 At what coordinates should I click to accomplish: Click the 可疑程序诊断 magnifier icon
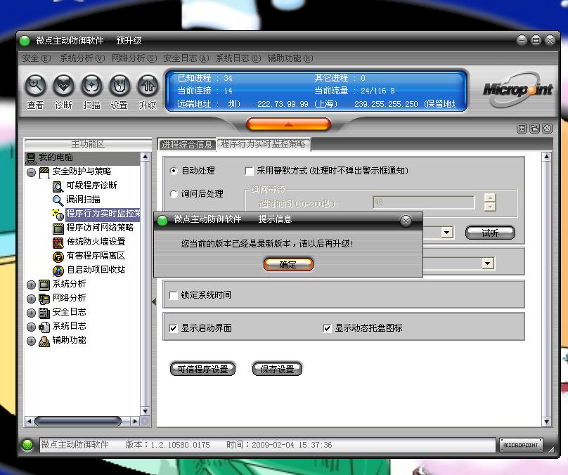point(58,186)
